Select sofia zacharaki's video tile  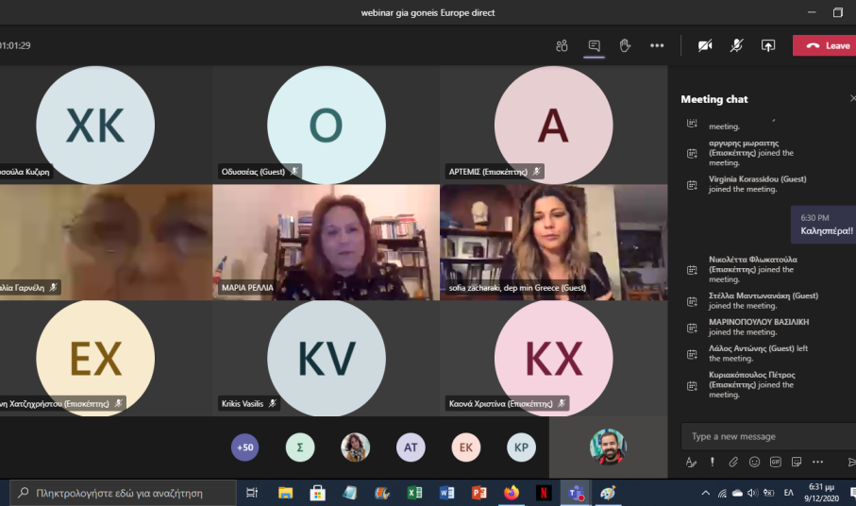(x=553, y=242)
